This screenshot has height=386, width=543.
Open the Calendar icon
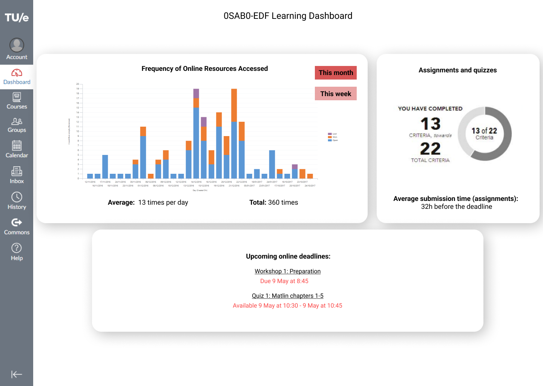pyautogui.click(x=17, y=146)
